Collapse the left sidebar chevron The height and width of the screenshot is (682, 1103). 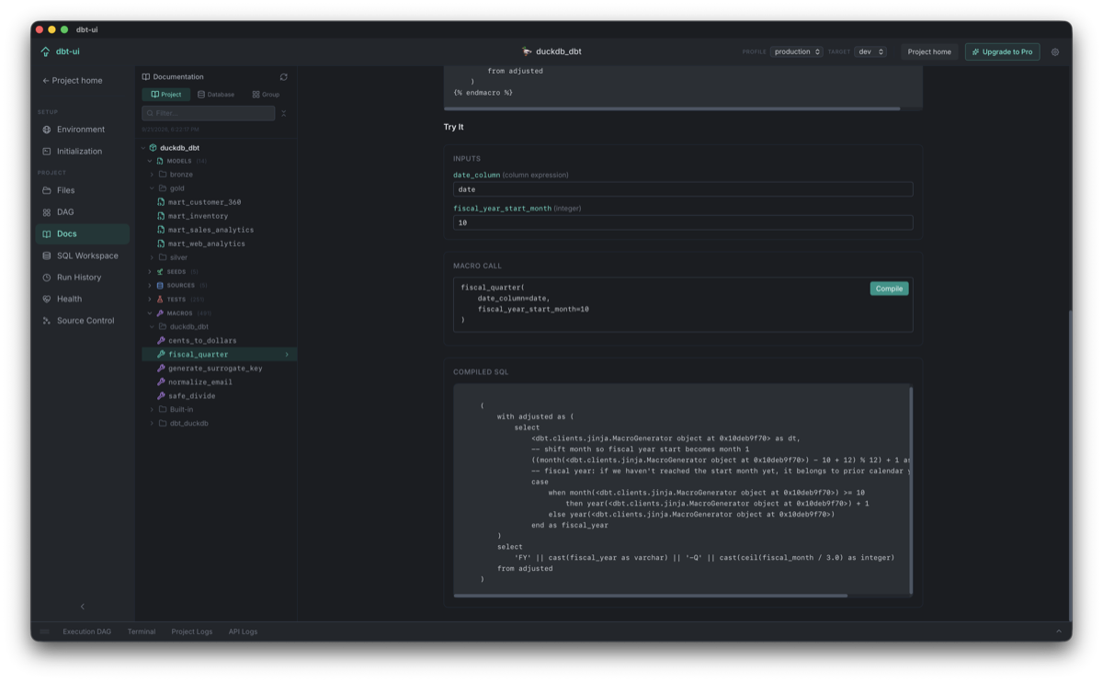coord(83,607)
